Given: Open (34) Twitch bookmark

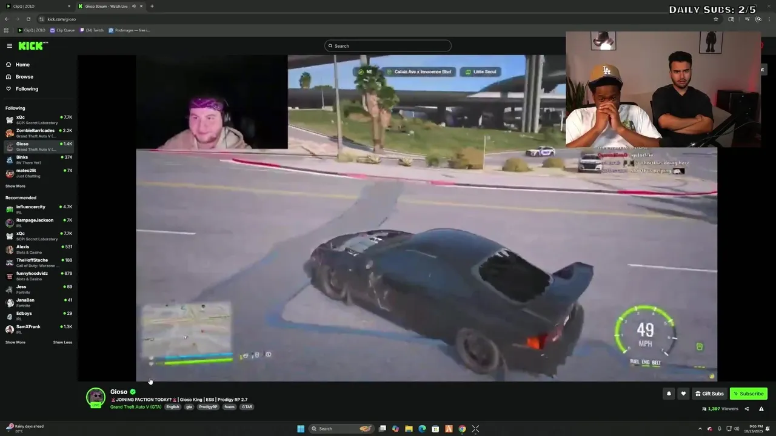Looking at the screenshot, I should point(92,30).
